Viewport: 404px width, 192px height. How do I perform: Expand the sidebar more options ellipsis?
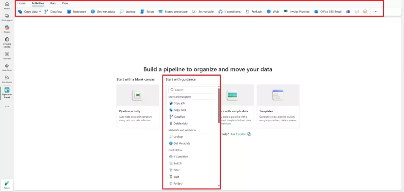[7, 106]
